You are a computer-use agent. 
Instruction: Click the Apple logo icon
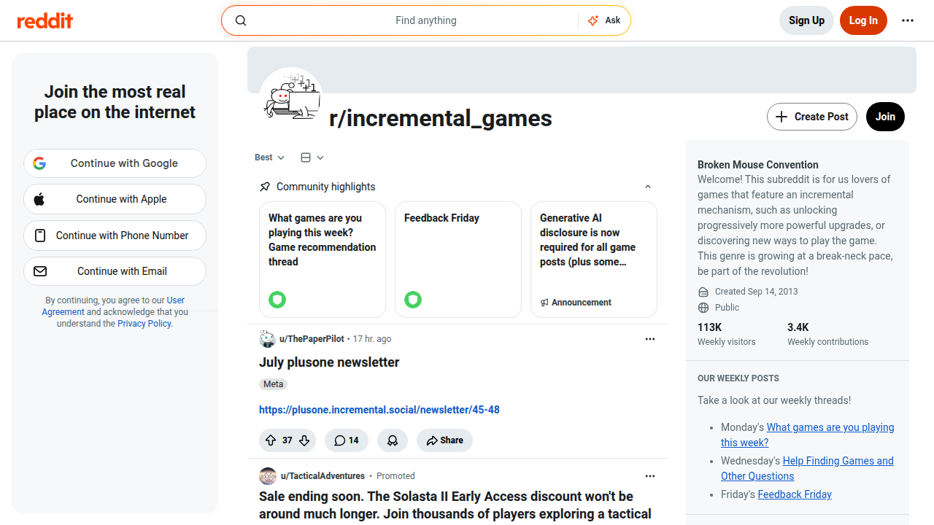point(39,199)
